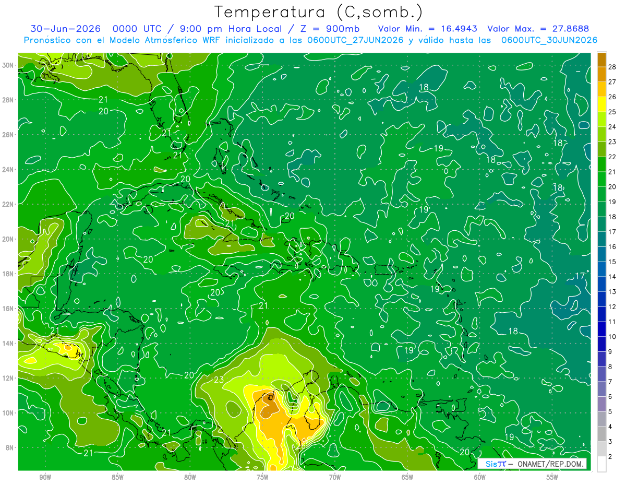This screenshot has width=626, height=484.
Task: Click the "10N" latitude axis label
Action: tap(8, 412)
